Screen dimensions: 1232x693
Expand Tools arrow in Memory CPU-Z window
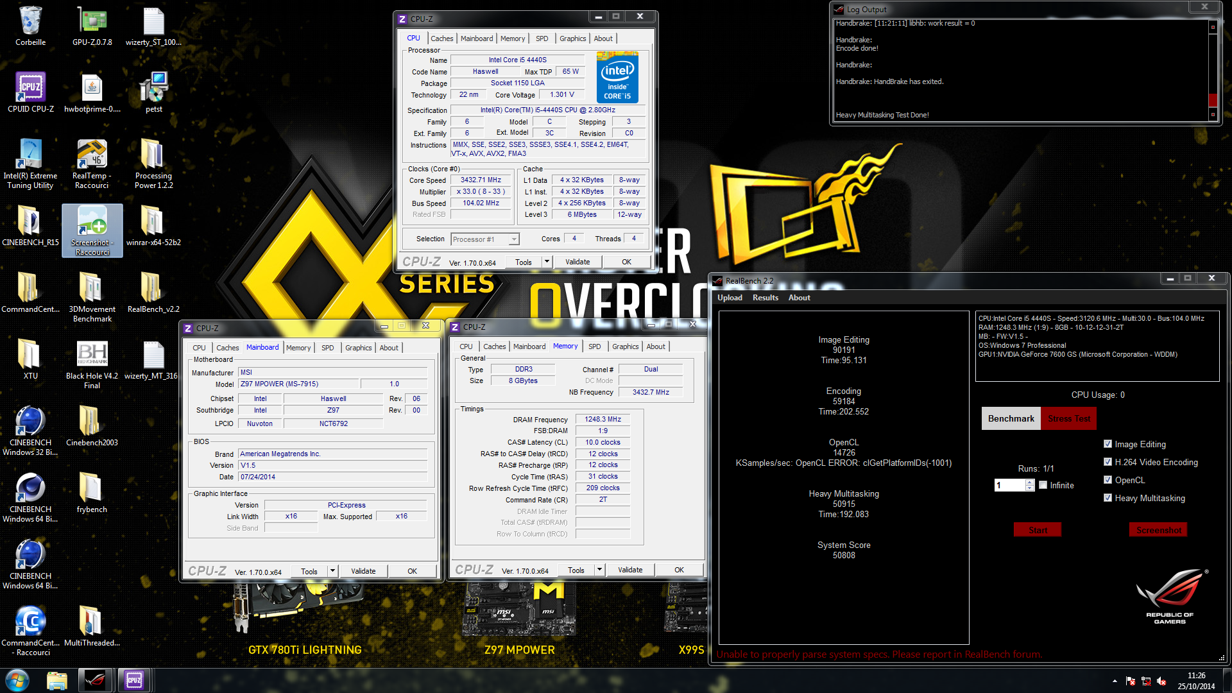click(599, 570)
